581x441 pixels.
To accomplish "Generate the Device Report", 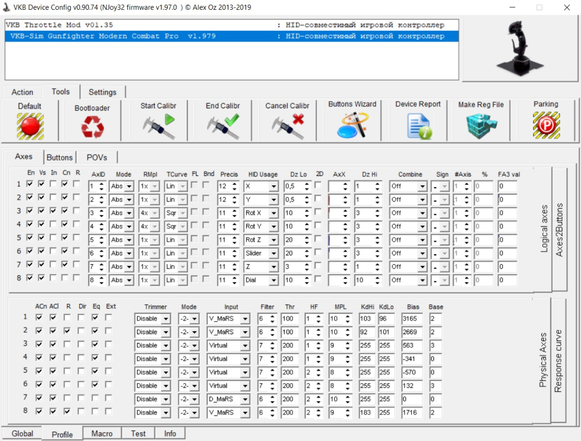I will coord(418,126).
